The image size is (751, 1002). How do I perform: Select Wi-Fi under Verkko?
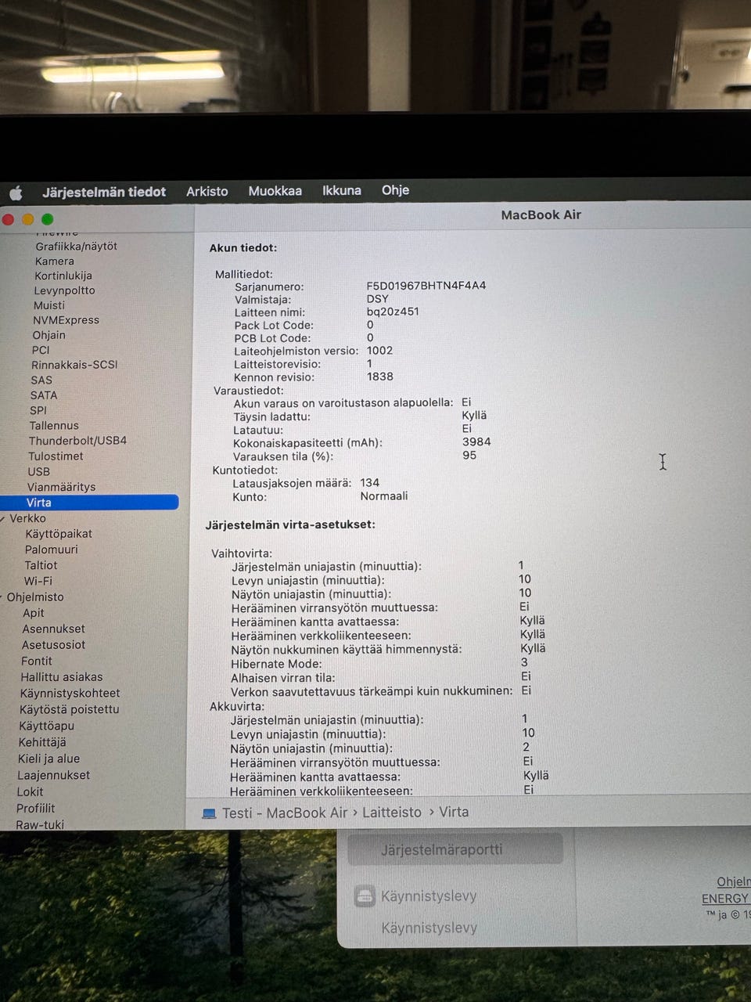click(x=38, y=581)
